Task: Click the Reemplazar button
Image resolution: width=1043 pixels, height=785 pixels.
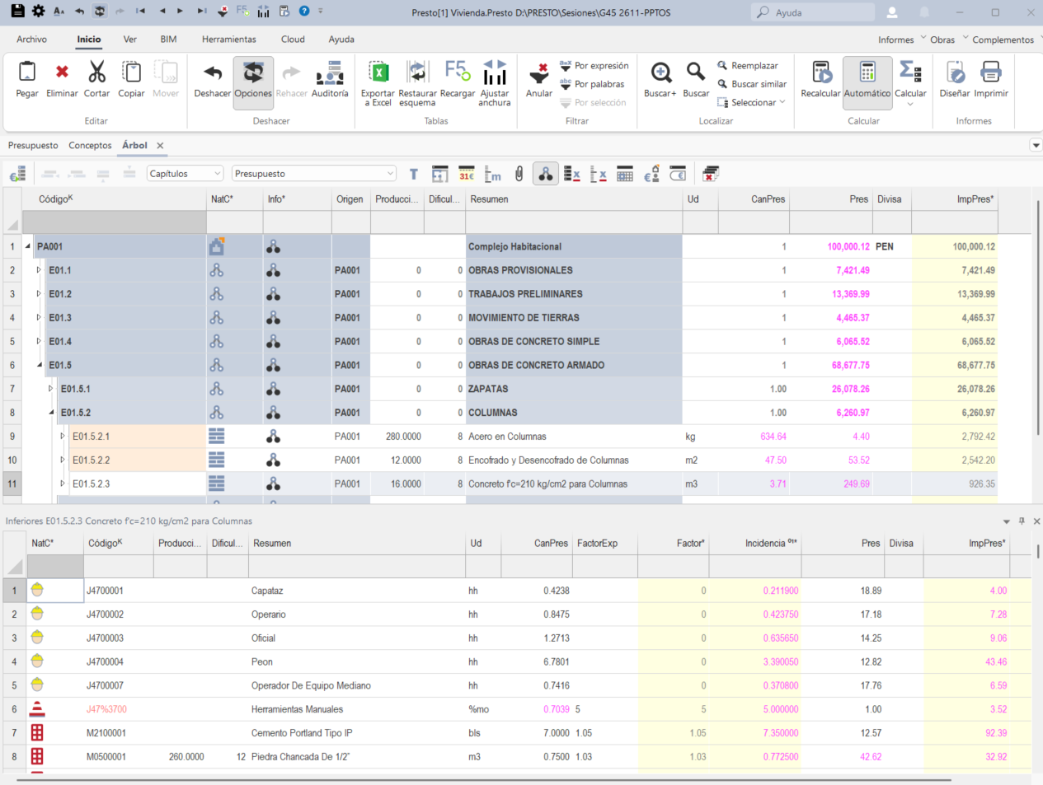Action: (747, 66)
